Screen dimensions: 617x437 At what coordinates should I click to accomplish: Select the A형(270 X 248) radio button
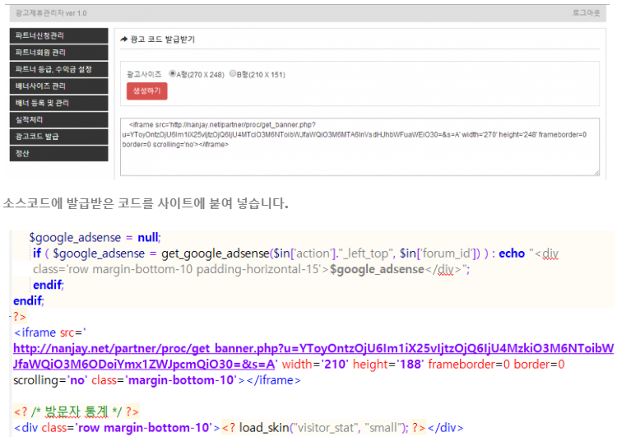[x=173, y=73]
